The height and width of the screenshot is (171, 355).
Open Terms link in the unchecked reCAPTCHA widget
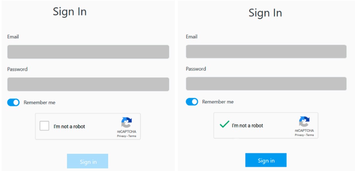pyautogui.click(x=132, y=136)
